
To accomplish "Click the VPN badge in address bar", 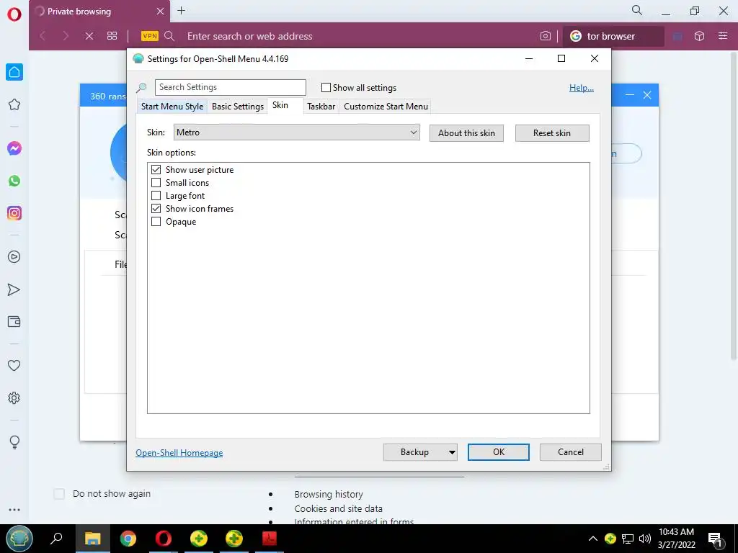I will tap(150, 36).
